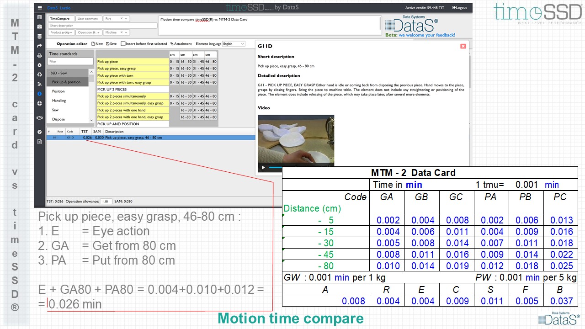Click Active credit: 59.448 TIT
Screen dimensions: 585x329
(x=425, y=8)
